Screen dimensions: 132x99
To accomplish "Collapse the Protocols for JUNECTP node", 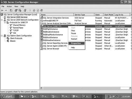I will [5, 22].
